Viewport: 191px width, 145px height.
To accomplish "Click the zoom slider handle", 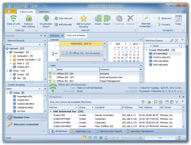I will click(120, 138).
